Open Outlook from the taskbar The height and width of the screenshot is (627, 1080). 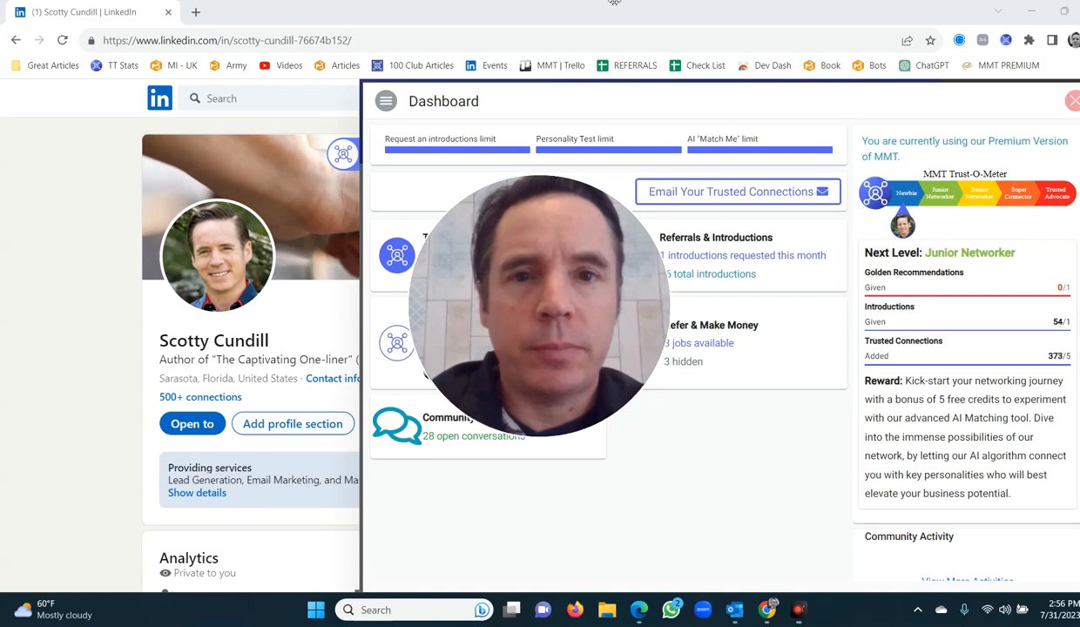(x=735, y=610)
